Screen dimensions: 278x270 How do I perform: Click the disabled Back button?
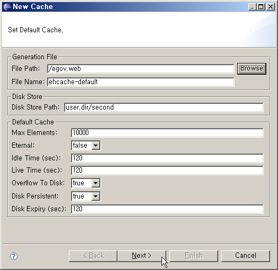coord(93,256)
